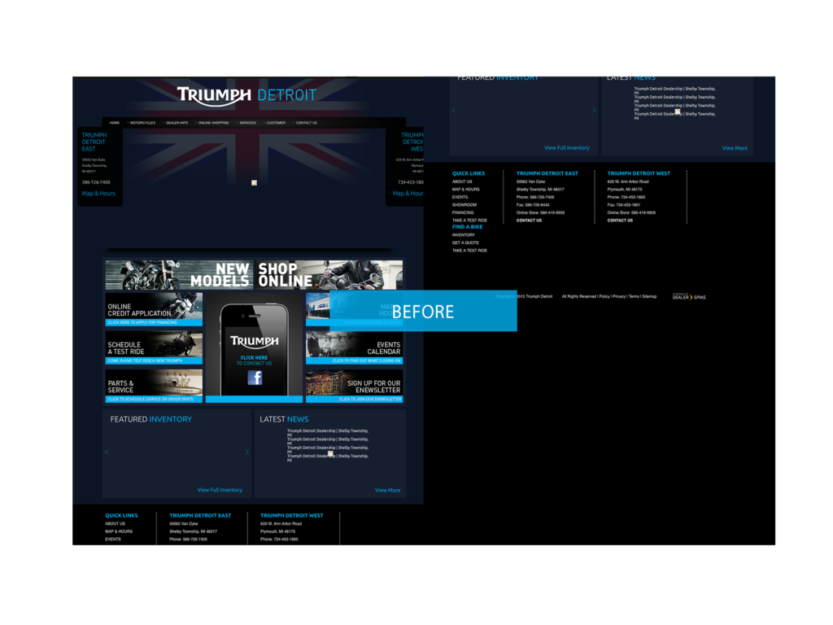This screenshot has width=833, height=625.
Task: Open Financing in the Quick Links footer
Action: pos(463,212)
